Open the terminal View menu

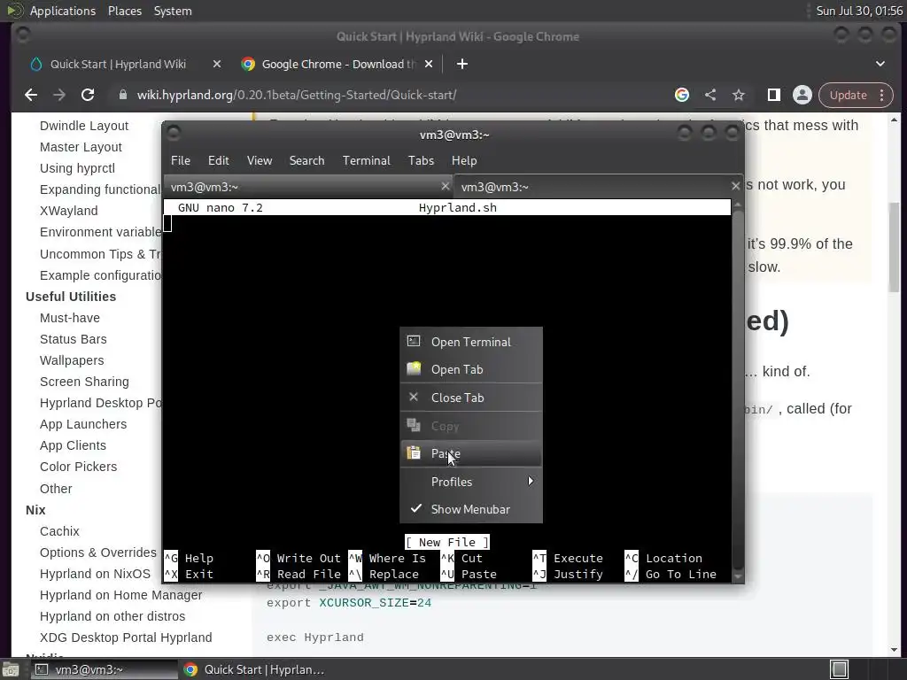tap(260, 161)
